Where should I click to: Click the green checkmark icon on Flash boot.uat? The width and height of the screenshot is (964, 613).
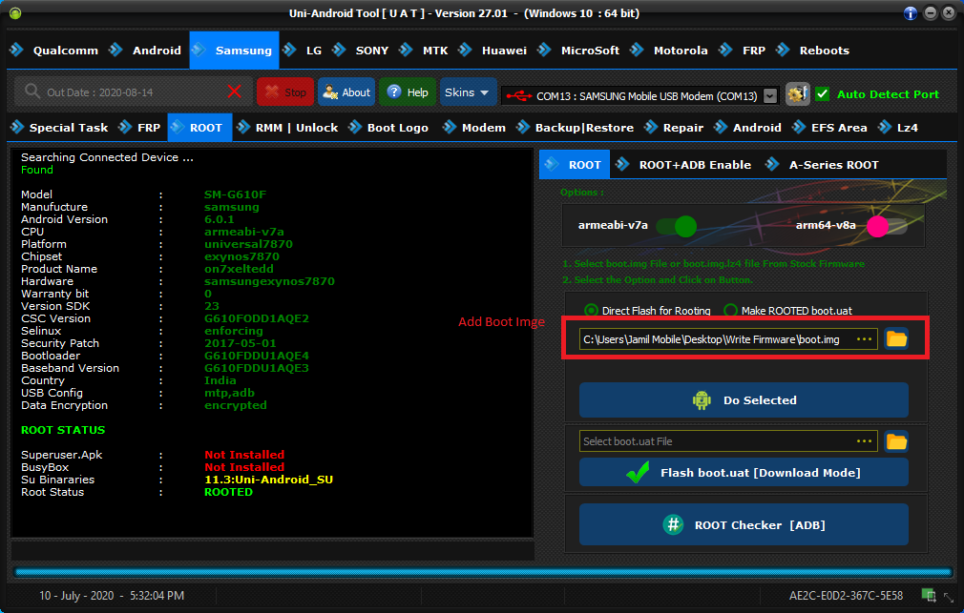click(x=638, y=472)
